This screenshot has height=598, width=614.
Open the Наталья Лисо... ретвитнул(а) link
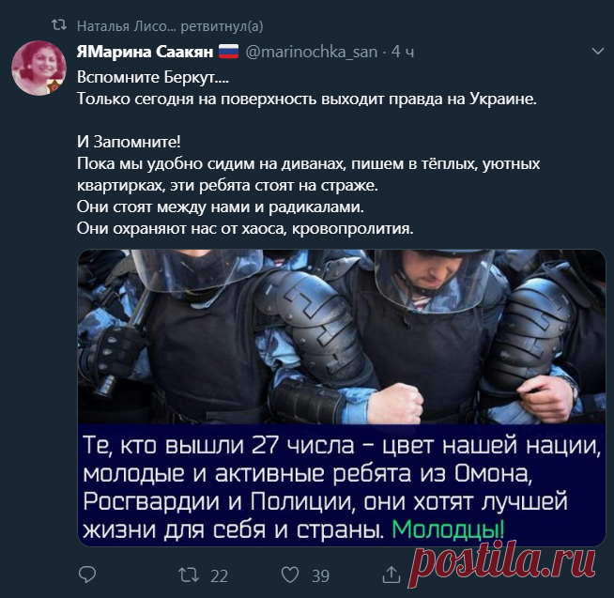pos(170,26)
